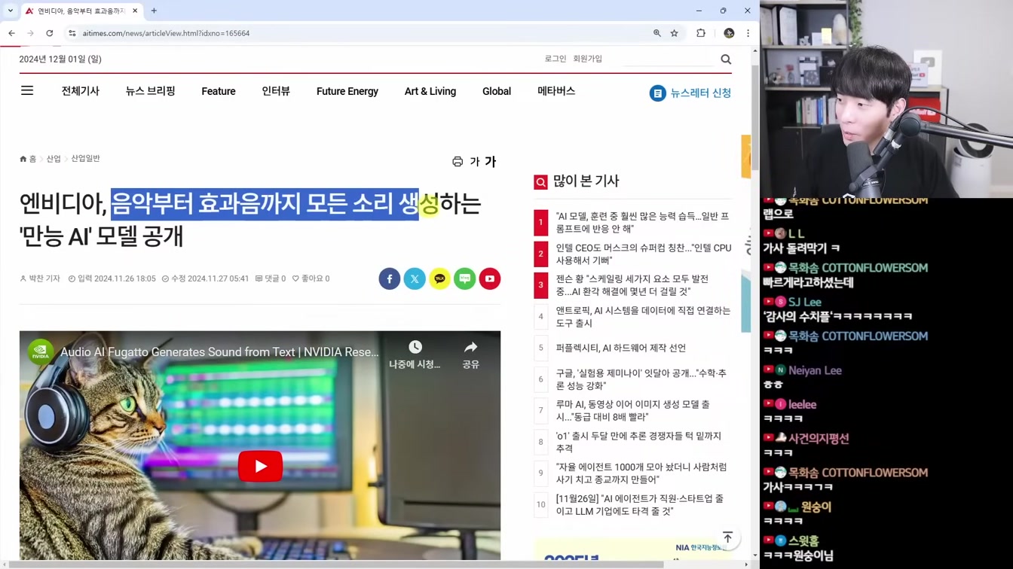Click the NVIDIA channel logo on video
The image size is (1013, 569).
pos(41,352)
